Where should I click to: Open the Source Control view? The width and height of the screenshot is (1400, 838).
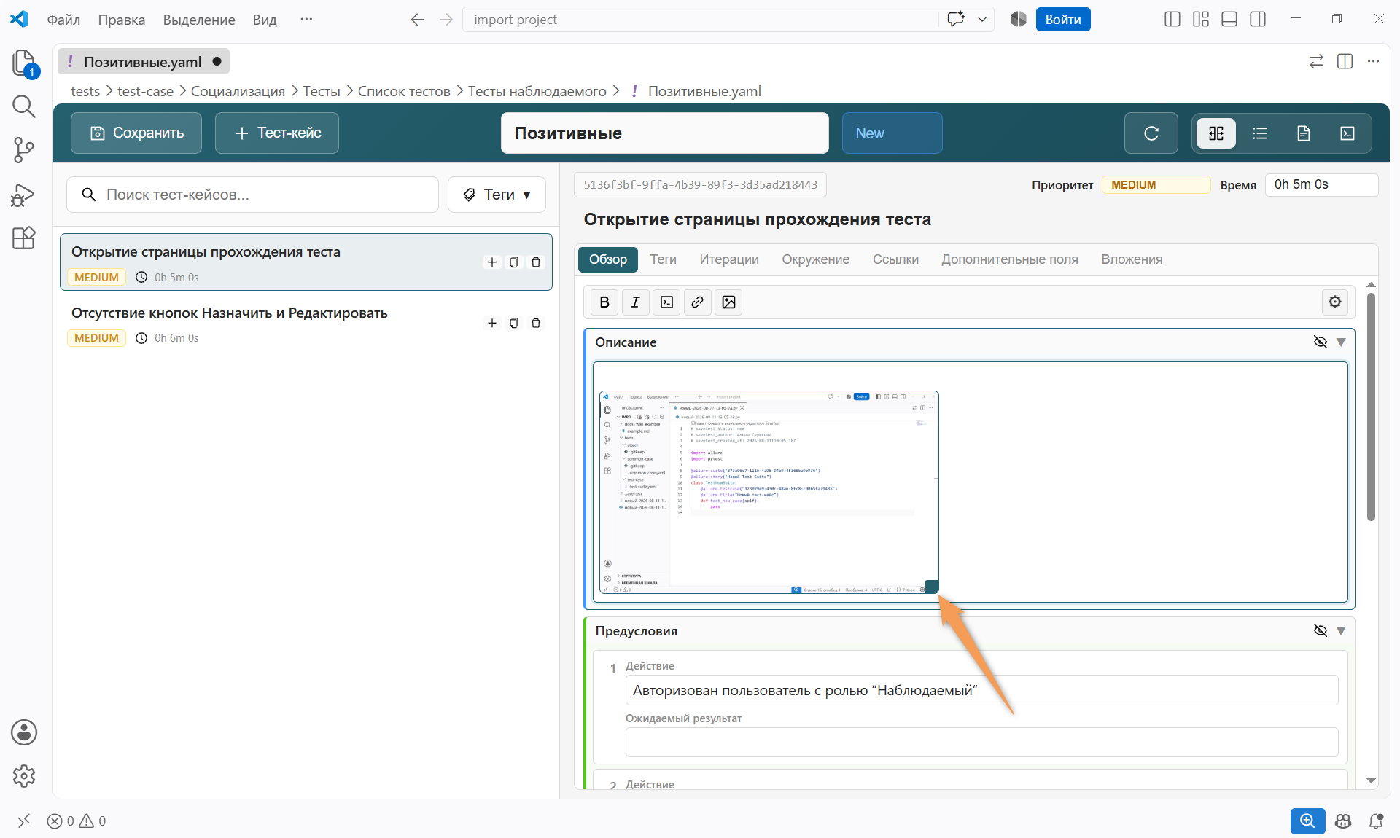point(23,150)
